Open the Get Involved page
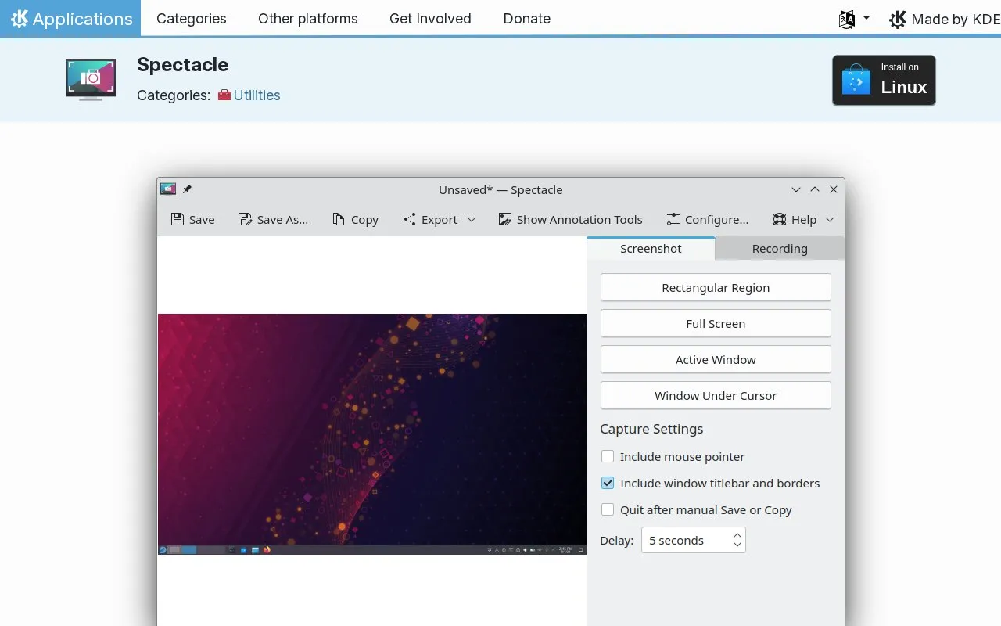 (430, 19)
